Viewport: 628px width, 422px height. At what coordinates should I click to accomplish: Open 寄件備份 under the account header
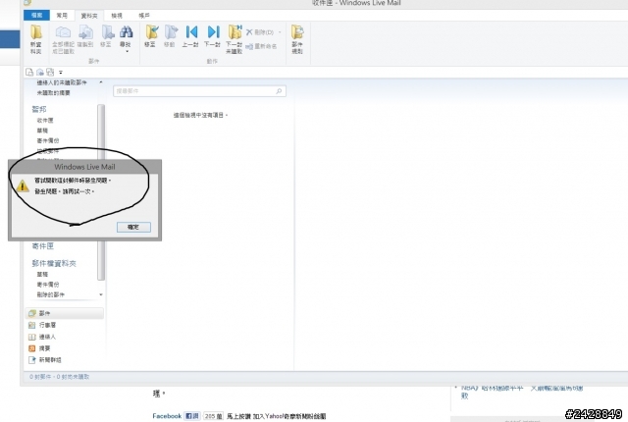[48, 141]
